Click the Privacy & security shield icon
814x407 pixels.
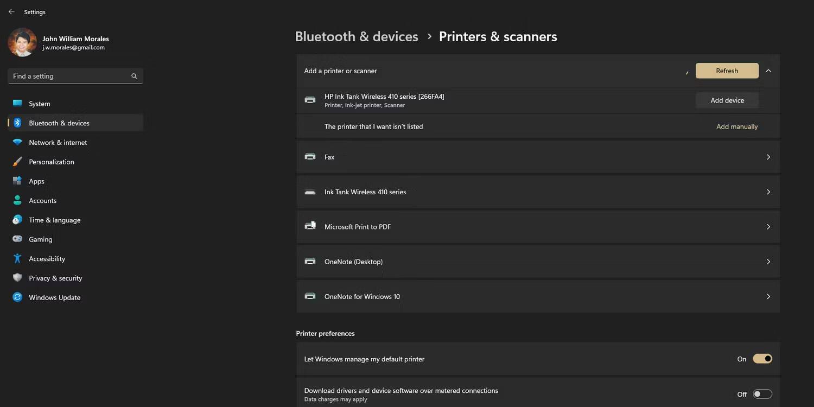point(17,278)
